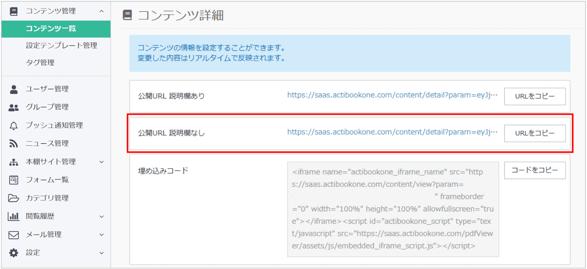This screenshot has width=587, height=269.
Task: Click the 閲覧履歴 bar chart icon
Action: (14, 216)
